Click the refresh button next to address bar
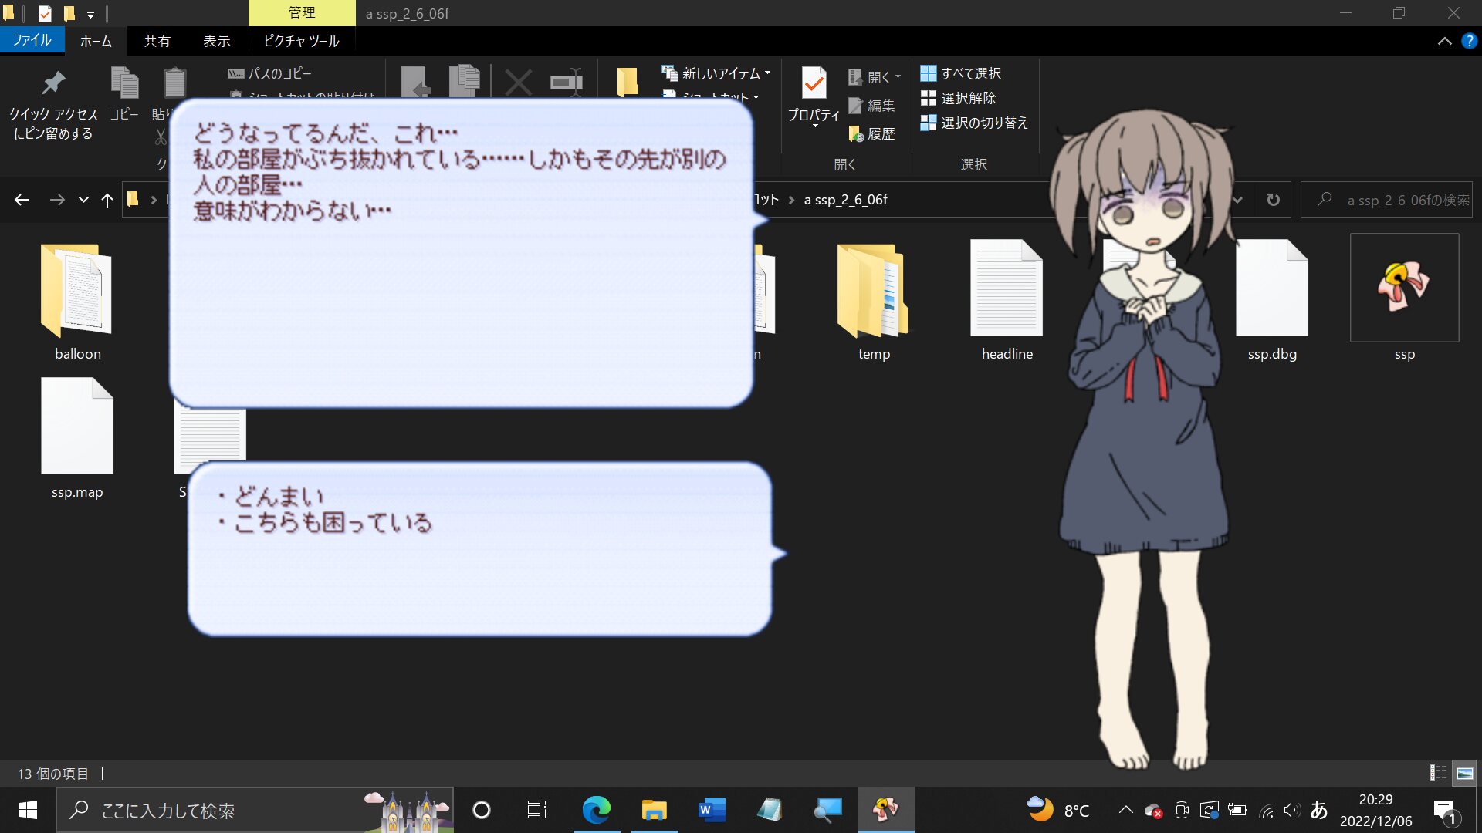The image size is (1482, 833). [1273, 200]
